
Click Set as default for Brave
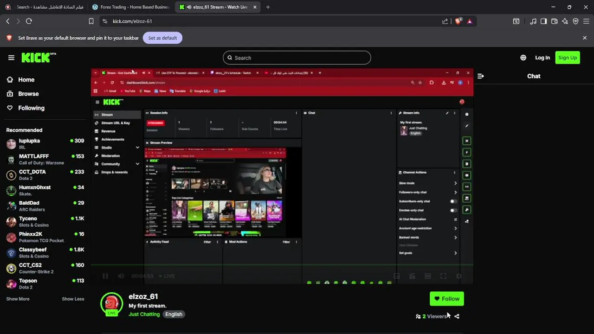pos(162,38)
